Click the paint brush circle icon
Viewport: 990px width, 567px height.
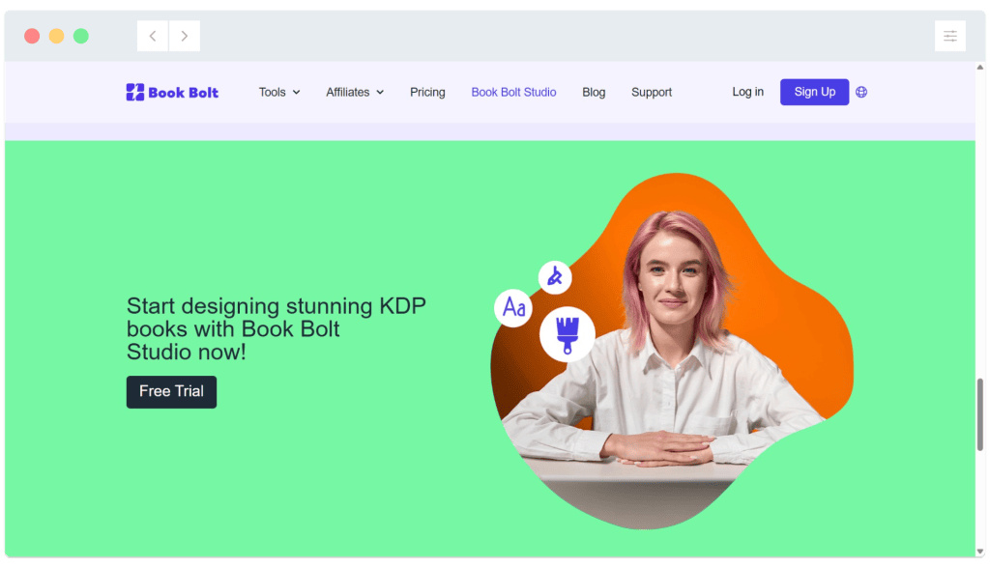pos(567,334)
